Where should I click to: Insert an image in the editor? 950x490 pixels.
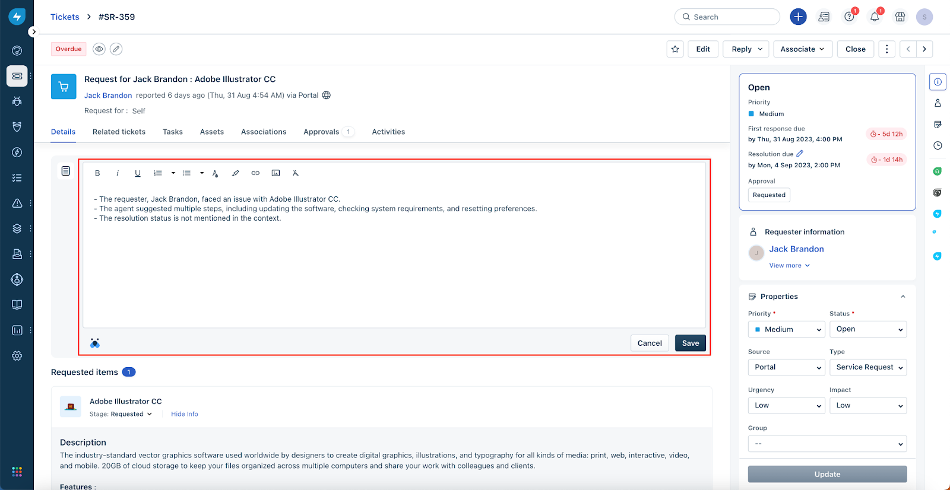click(275, 173)
